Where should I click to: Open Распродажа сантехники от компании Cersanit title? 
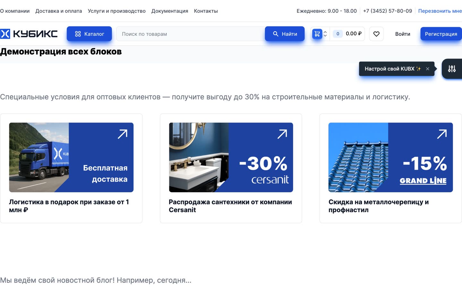point(230,206)
